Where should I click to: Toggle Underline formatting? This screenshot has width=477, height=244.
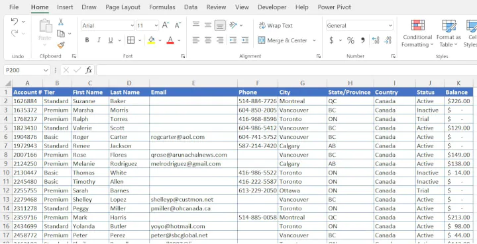(x=111, y=40)
